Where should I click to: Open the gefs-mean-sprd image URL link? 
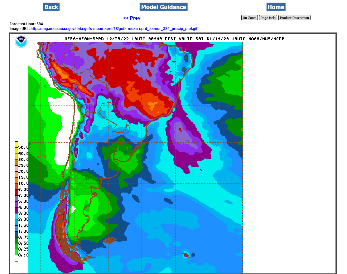pyautogui.click(x=114, y=29)
